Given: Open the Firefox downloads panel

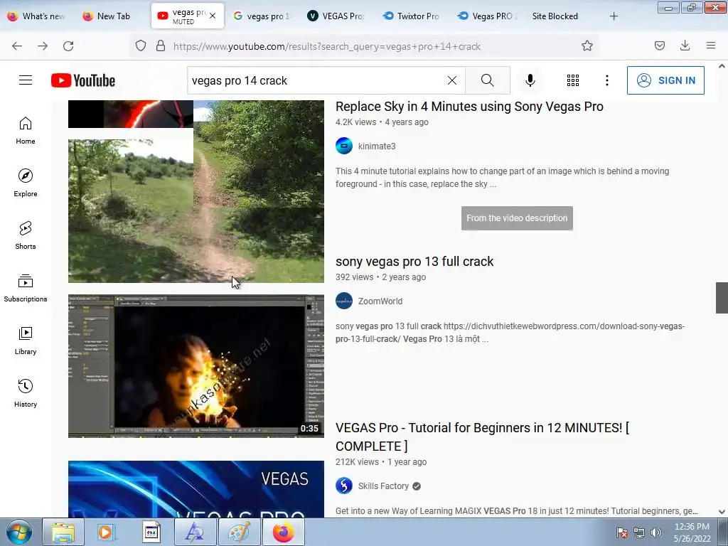Looking at the screenshot, I should (x=685, y=45).
